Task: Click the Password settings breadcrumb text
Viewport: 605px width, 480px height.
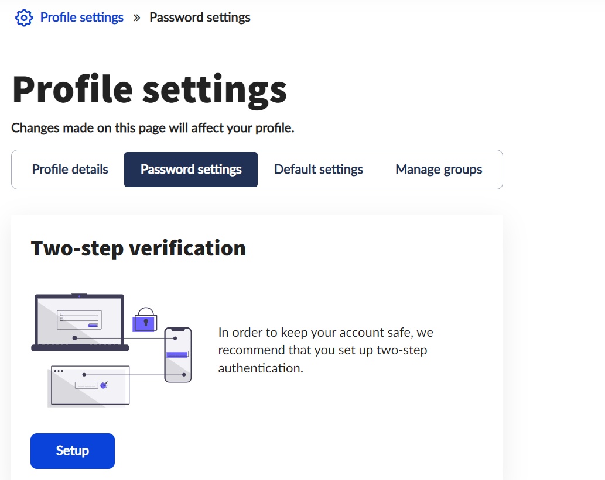Action: 200,18
